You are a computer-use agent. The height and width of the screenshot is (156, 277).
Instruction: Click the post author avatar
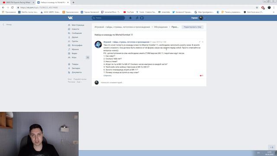click(98, 44)
